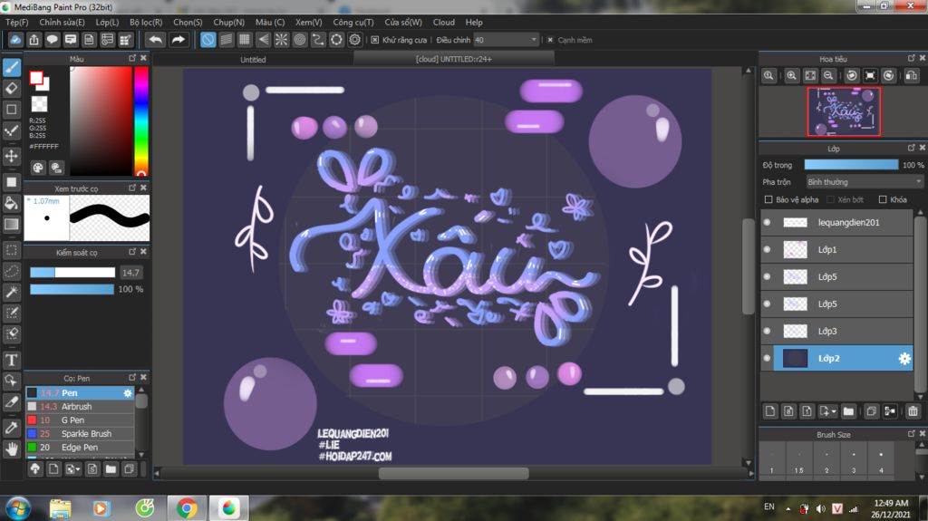Enable Khóa layer lock checkbox
Image resolution: width=928 pixels, height=521 pixels.
point(883,199)
